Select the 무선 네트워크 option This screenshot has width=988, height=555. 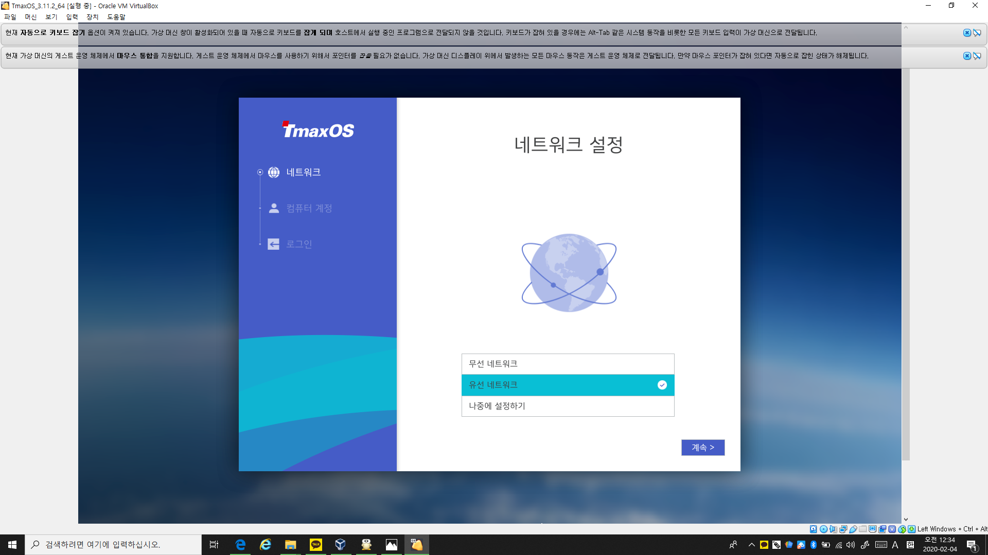568,364
